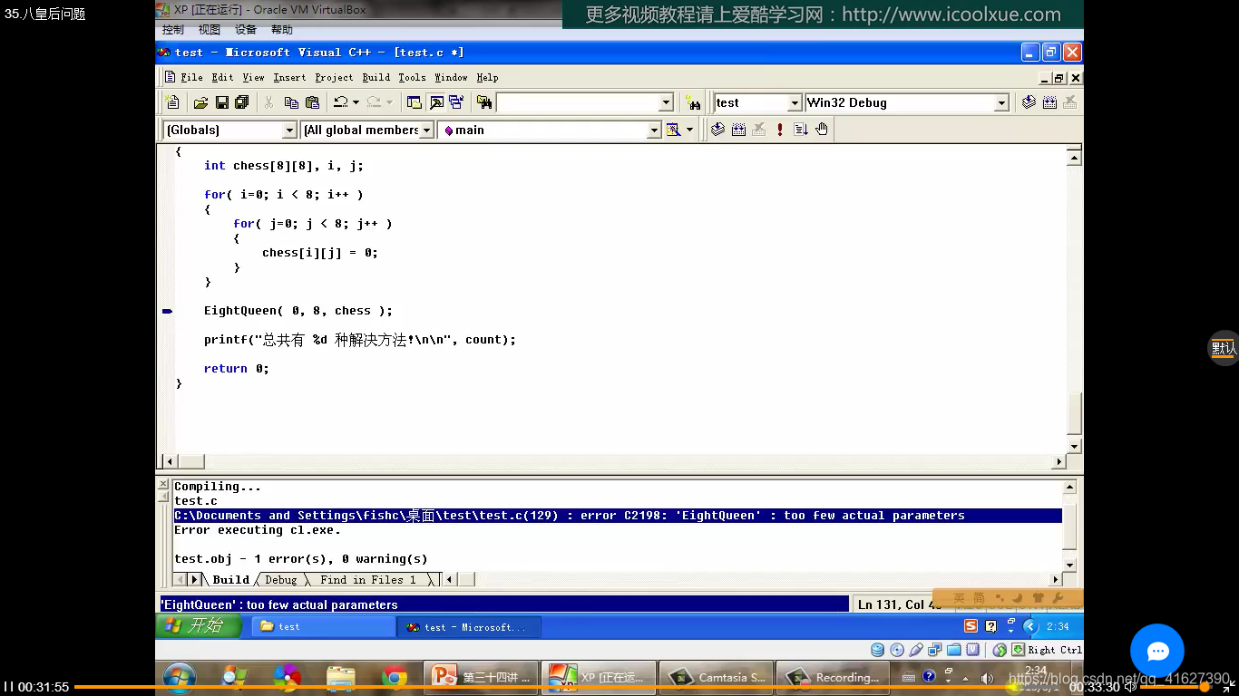
Task: Click Compile icon in Build MiniBar
Action: (717, 130)
